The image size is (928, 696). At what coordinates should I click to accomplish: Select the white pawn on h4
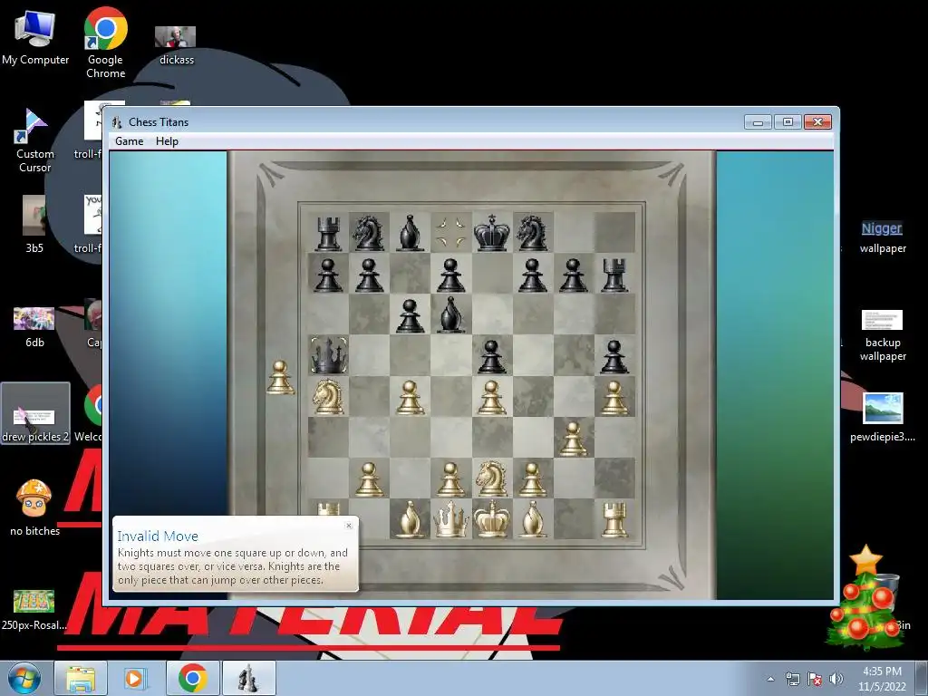click(614, 397)
